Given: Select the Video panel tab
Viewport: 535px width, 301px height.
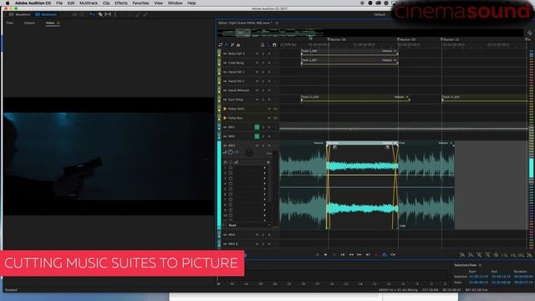Looking at the screenshot, I should (50, 23).
